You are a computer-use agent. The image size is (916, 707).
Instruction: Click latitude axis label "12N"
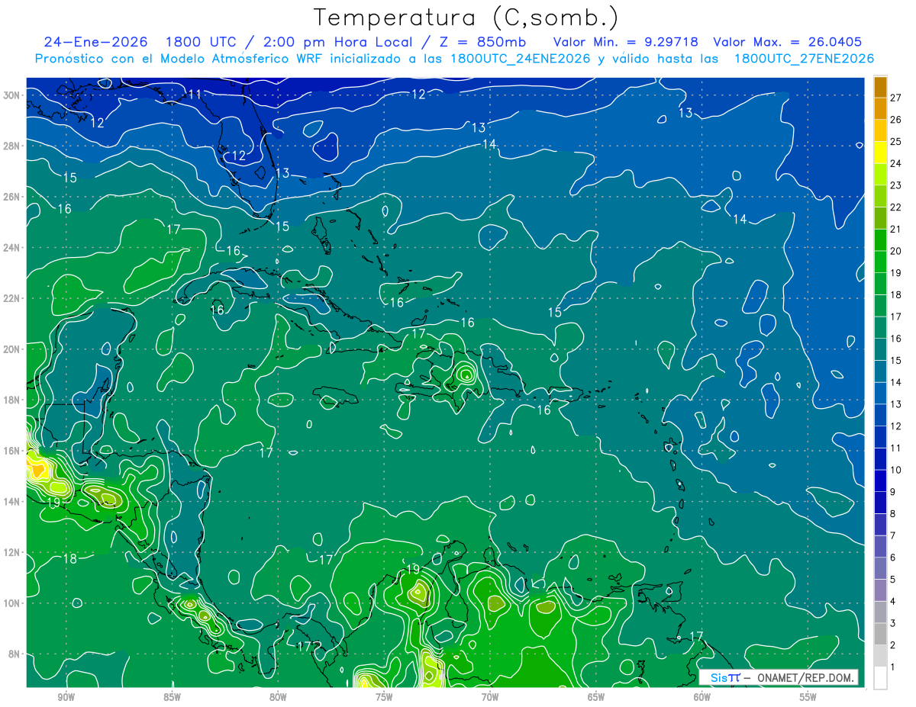click(13, 552)
